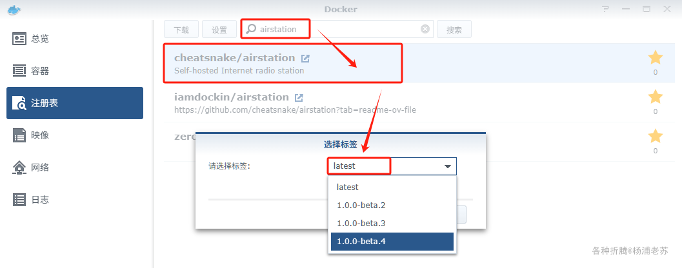Screen dimensions: 682x268
Task: Open cheatsnake/airstation external link icon
Action: 306,58
